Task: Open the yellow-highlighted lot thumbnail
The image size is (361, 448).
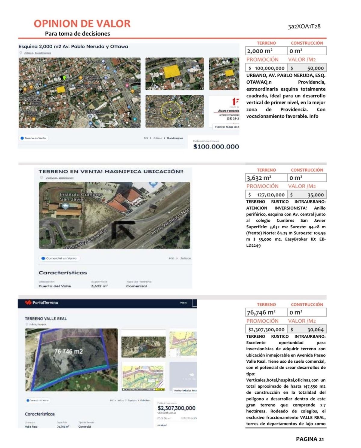Action: coord(174,74)
